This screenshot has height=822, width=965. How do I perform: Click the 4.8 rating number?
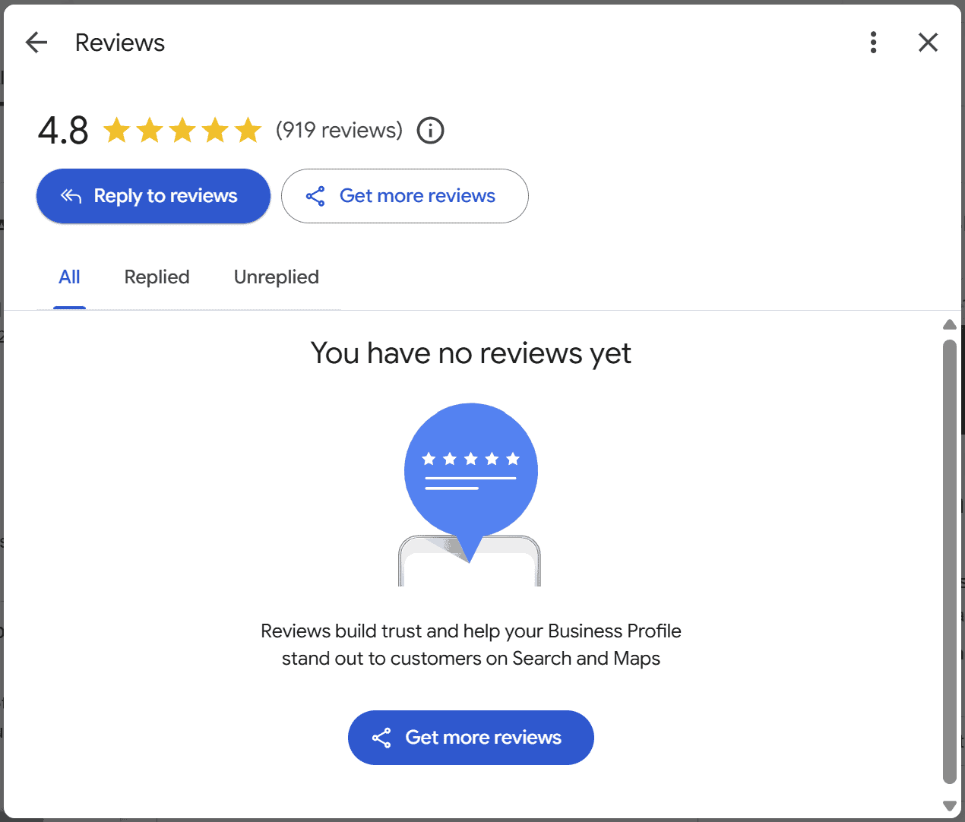[63, 131]
